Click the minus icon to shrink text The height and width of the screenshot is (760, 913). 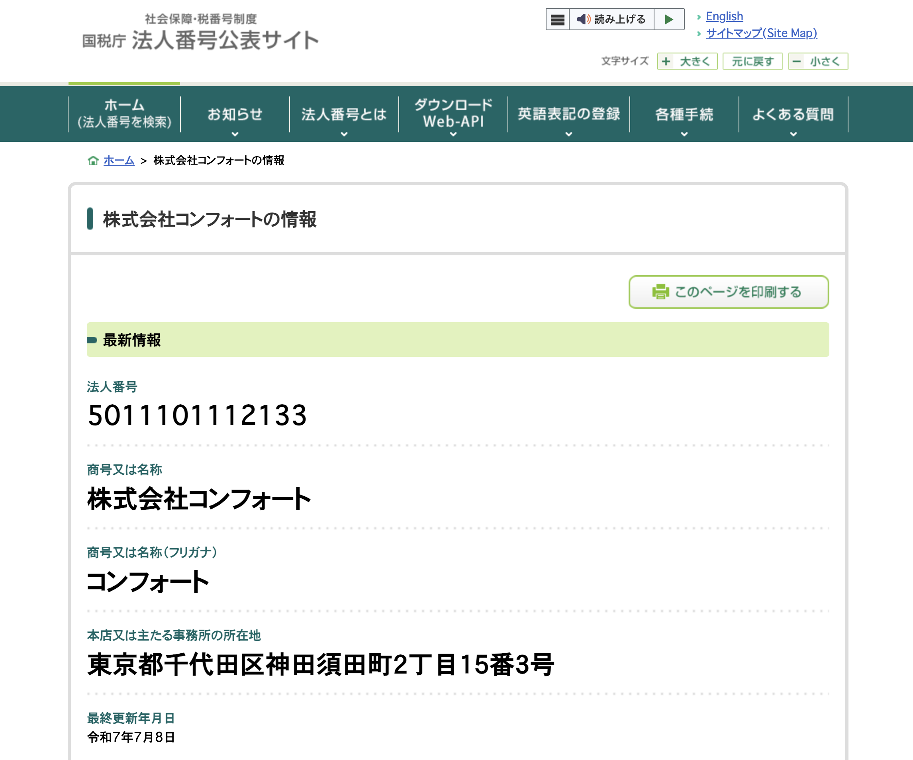pos(796,61)
